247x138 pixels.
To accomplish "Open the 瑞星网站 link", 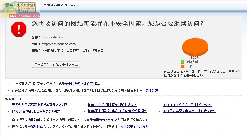I will (37, 127).
